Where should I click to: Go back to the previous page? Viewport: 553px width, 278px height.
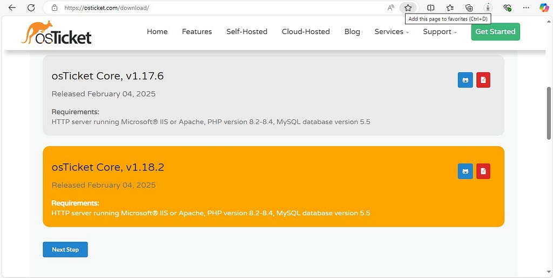(12, 8)
